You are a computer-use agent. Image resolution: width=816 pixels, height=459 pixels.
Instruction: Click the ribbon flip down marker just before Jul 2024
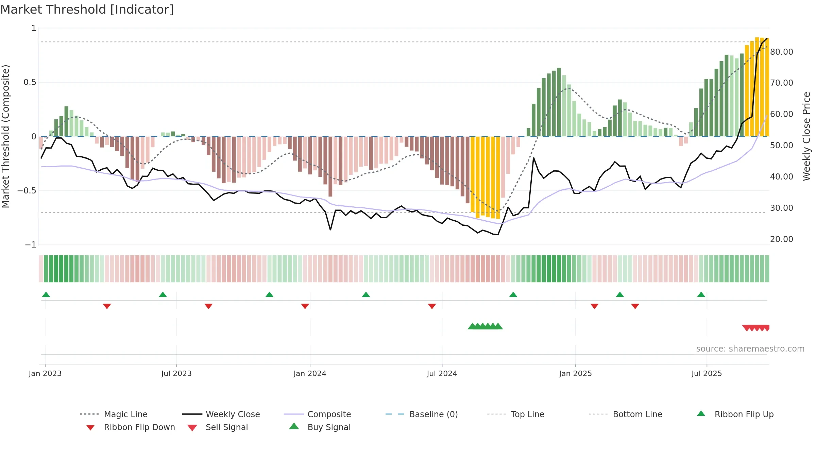tap(432, 306)
